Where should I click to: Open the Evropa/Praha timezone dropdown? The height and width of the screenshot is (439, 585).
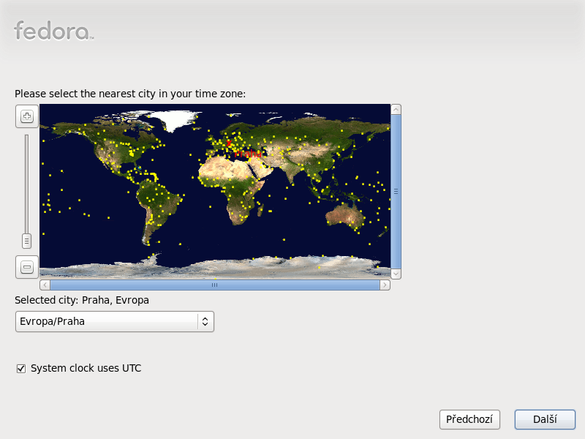tap(115, 321)
